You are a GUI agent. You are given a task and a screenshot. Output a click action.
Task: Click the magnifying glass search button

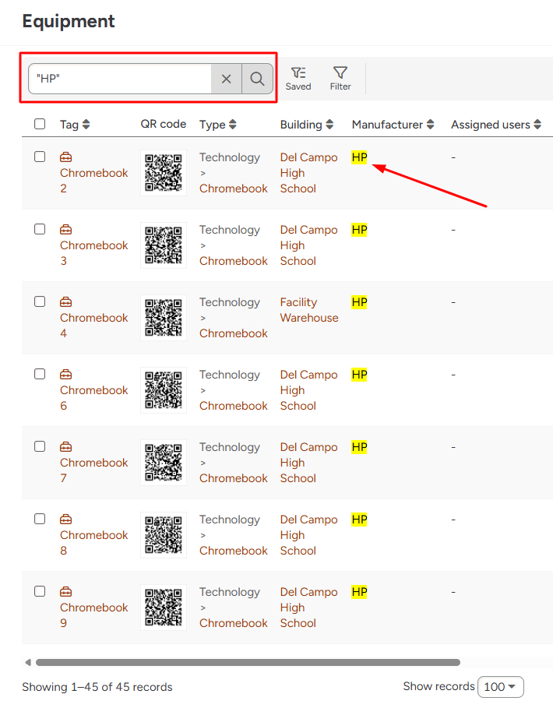click(x=257, y=79)
